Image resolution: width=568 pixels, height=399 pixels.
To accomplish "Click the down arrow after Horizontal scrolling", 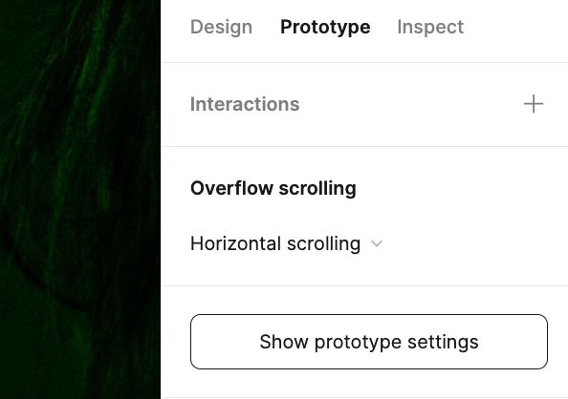I will [377, 243].
